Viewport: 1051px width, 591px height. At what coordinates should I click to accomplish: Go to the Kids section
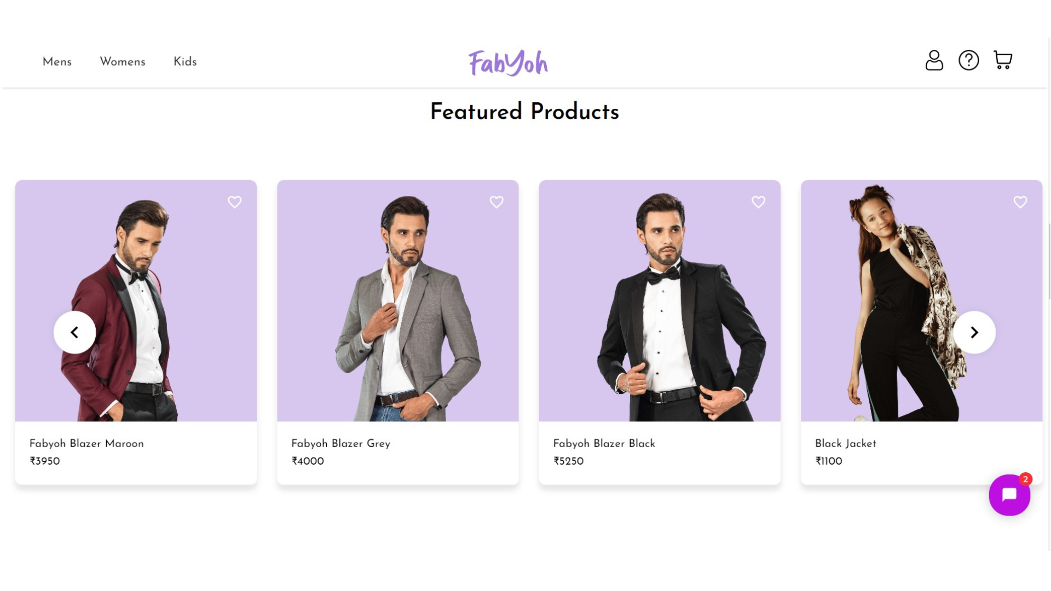pyautogui.click(x=185, y=62)
